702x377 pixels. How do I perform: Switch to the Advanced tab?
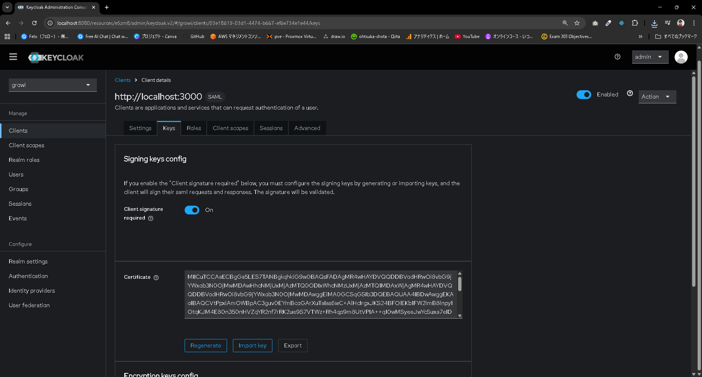pyautogui.click(x=307, y=128)
